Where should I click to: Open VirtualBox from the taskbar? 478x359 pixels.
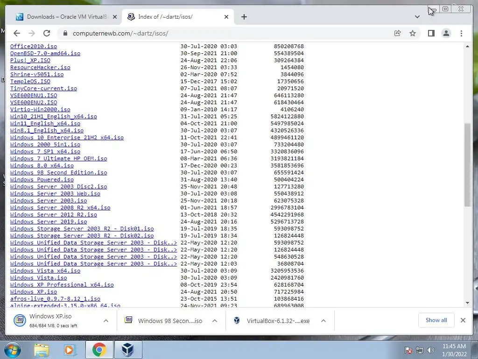128,350
